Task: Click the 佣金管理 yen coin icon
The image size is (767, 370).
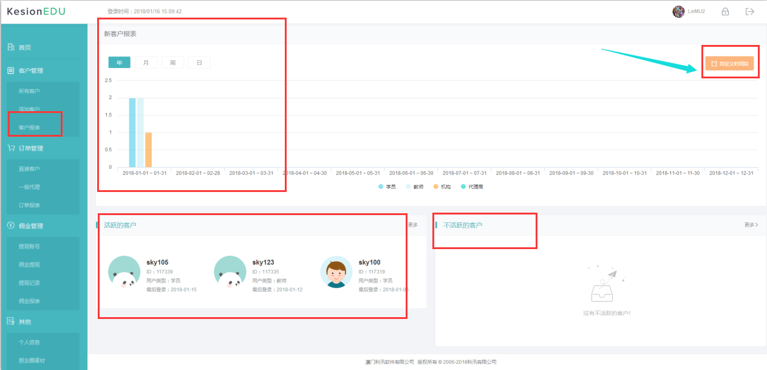Action: 10,225
